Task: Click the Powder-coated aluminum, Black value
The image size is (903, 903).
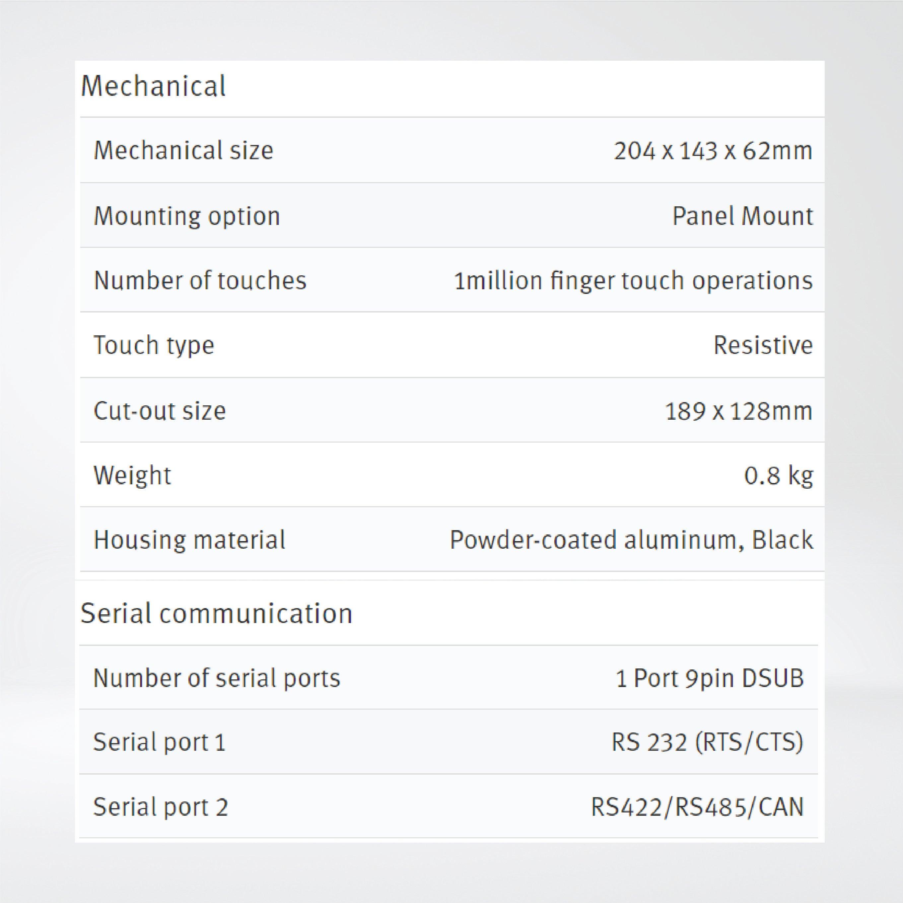Action: point(631,540)
